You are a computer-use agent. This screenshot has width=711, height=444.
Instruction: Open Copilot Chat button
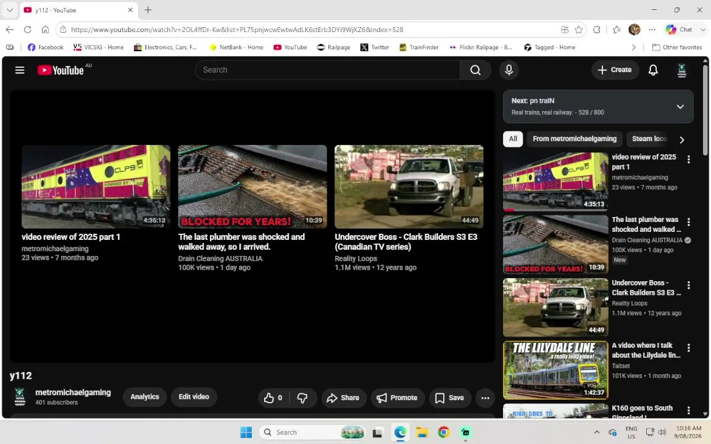click(x=679, y=30)
